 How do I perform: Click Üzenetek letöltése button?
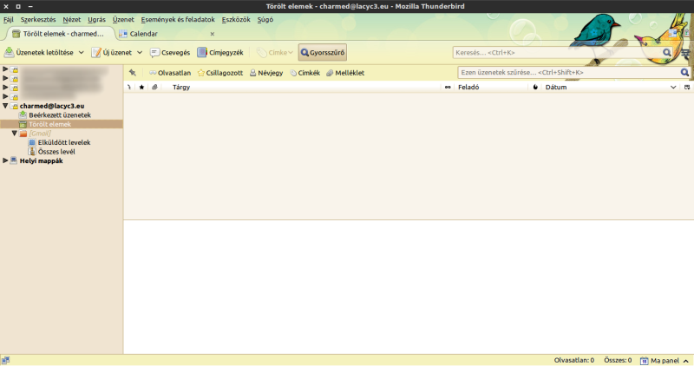[x=38, y=52]
